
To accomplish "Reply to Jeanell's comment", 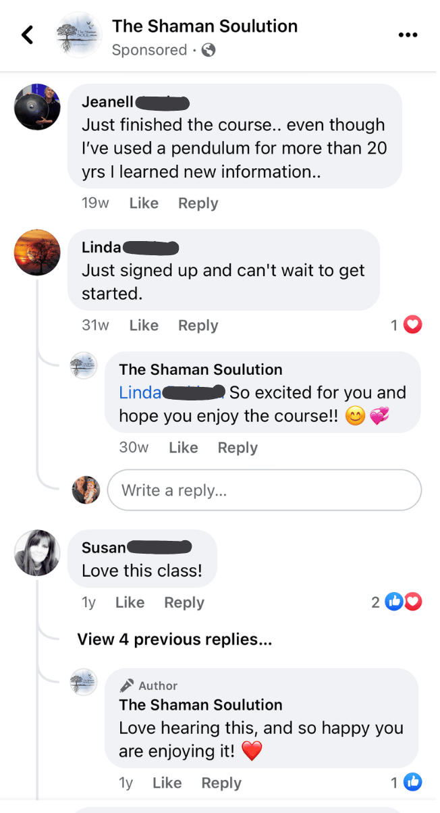I will (x=198, y=203).
